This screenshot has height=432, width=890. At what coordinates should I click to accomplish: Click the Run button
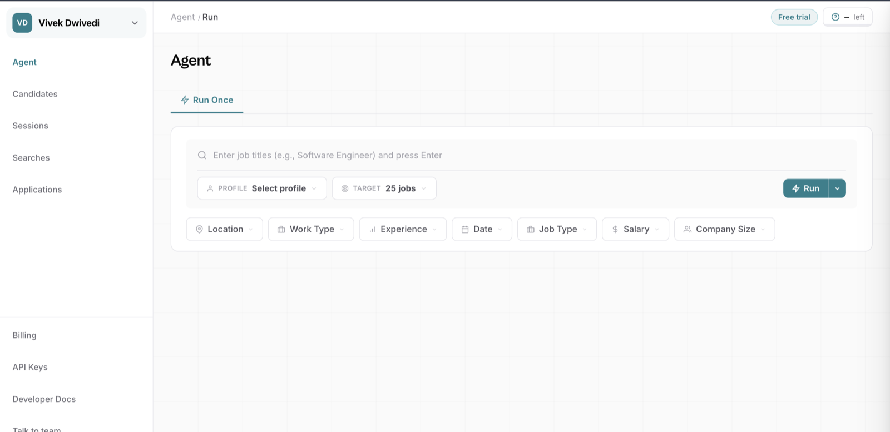[x=806, y=188]
